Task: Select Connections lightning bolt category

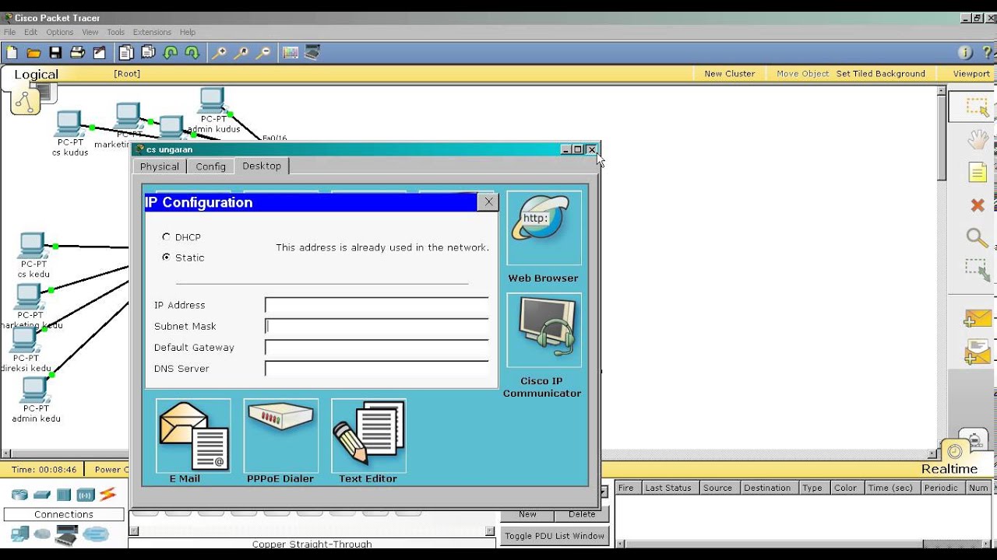Action: [107, 494]
